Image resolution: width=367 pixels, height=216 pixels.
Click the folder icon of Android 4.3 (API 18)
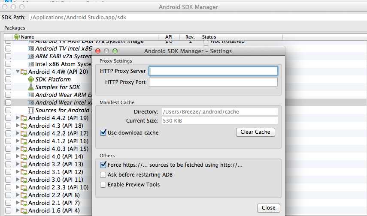(24, 126)
